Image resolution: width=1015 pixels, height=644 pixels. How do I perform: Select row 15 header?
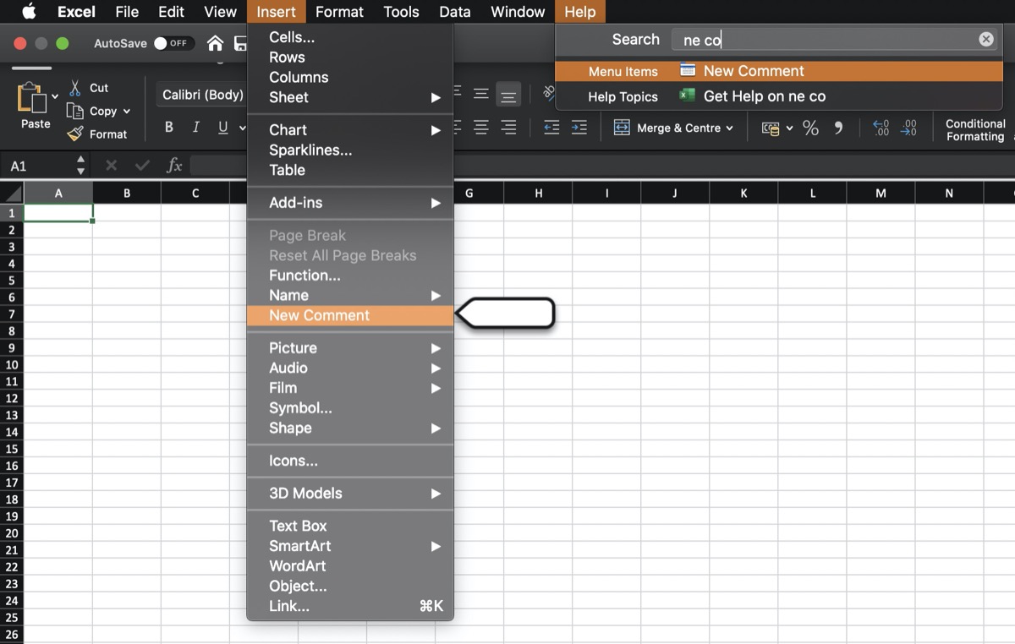pos(12,449)
